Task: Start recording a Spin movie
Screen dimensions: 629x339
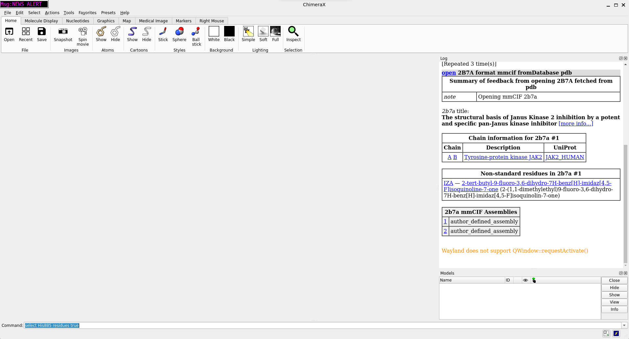Action: [x=83, y=34]
